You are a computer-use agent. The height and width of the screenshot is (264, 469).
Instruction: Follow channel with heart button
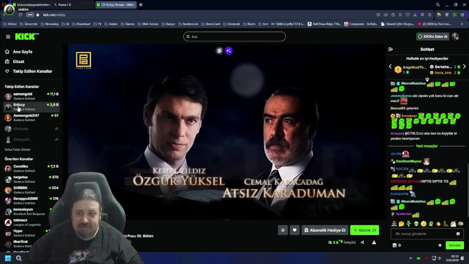click(x=295, y=230)
